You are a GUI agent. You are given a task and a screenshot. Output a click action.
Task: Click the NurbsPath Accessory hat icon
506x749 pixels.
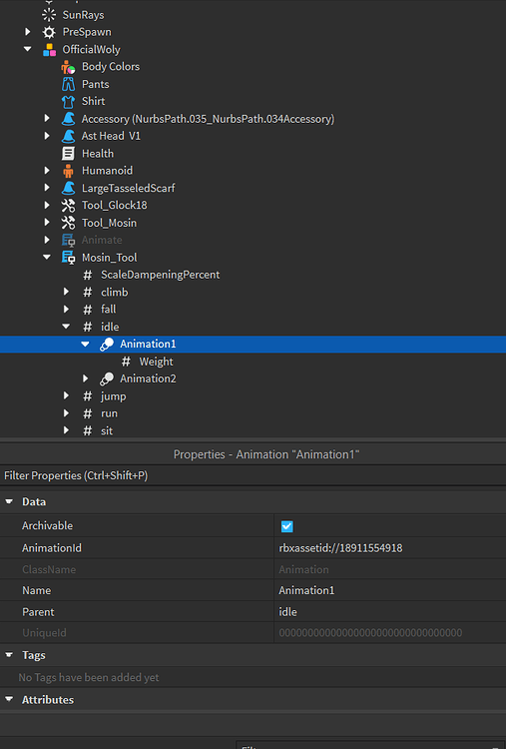[x=68, y=119]
